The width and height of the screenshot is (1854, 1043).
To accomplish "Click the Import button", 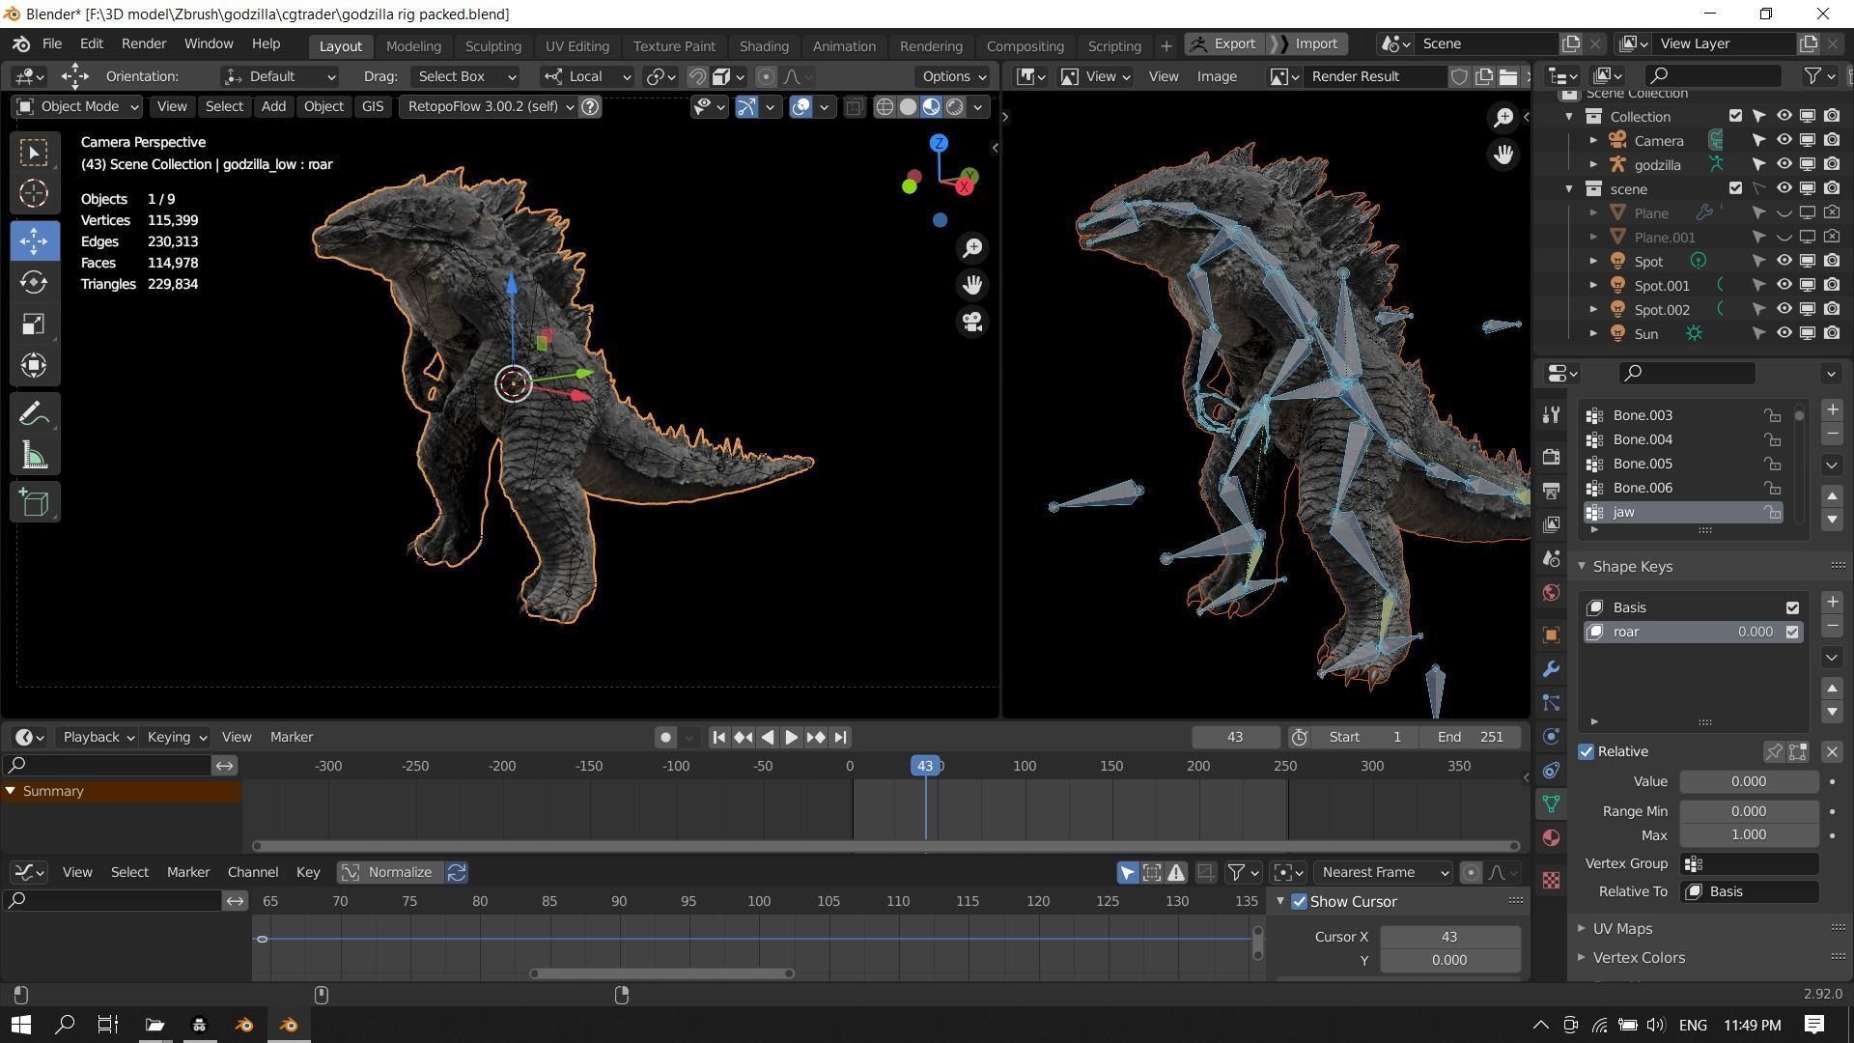I will (x=1306, y=44).
